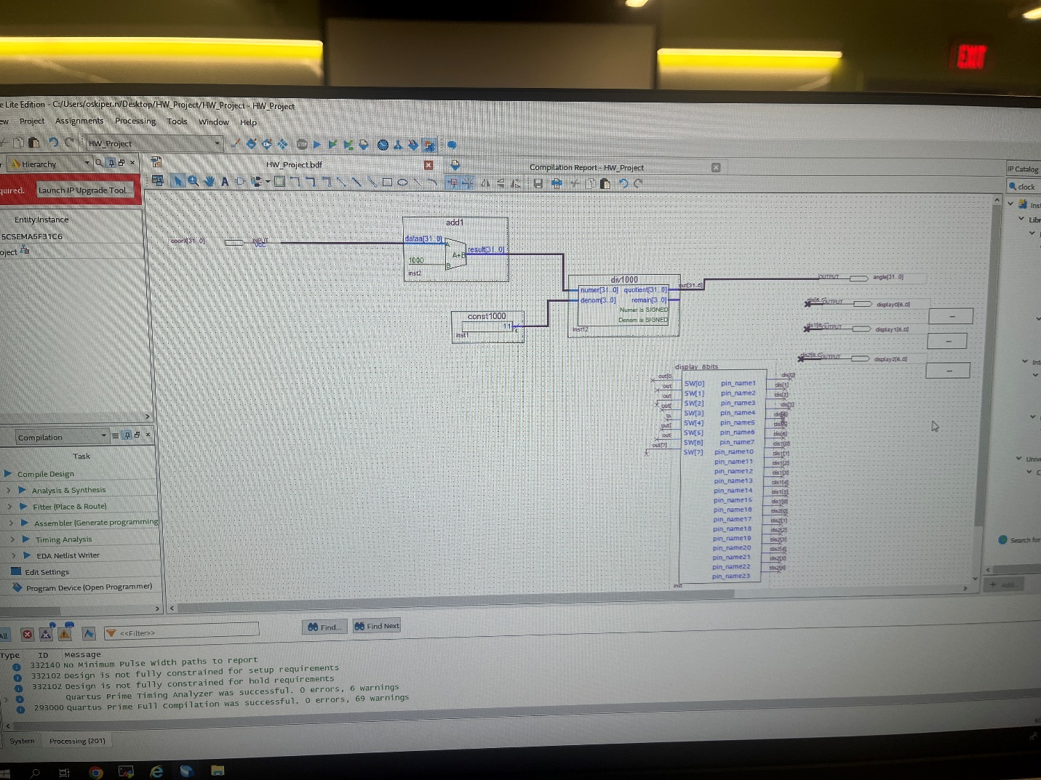Select the Hand pan tool in editor toolbar

pyautogui.click(x=208, y=182)
